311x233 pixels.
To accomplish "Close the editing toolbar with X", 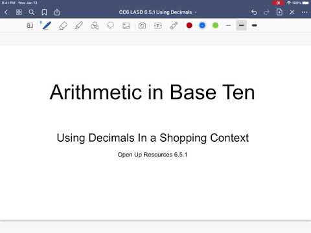I will pyautogui.click(x=292, y=12).
